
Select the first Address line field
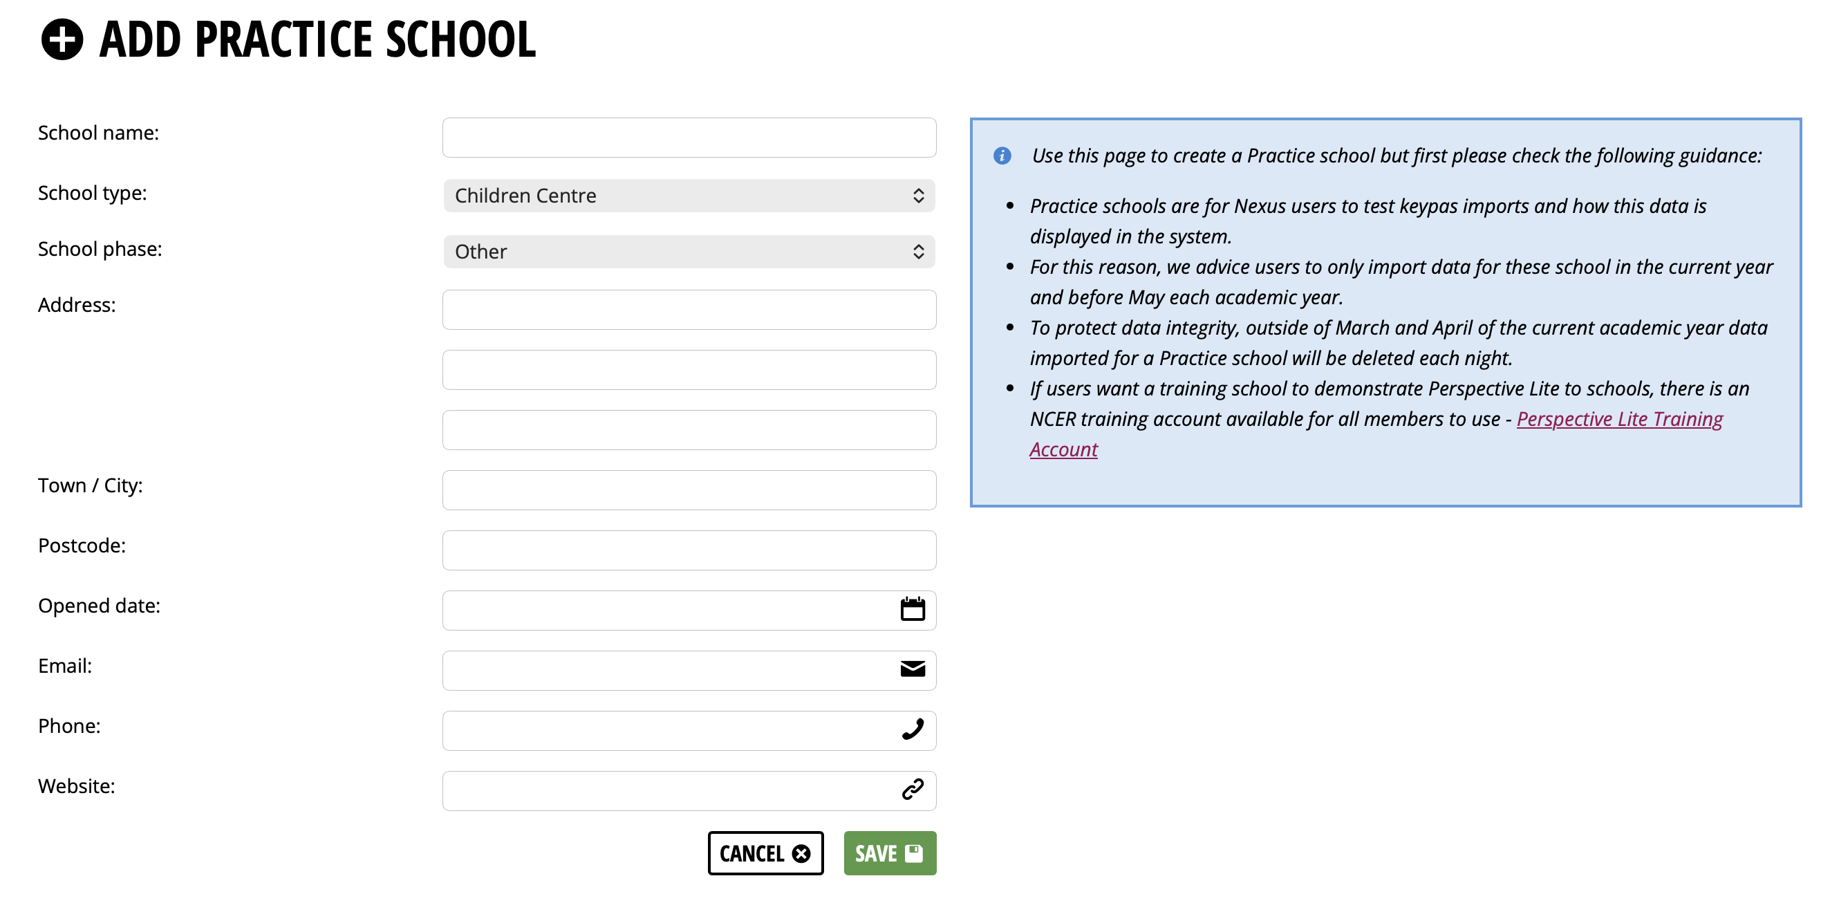coord(689,309)
